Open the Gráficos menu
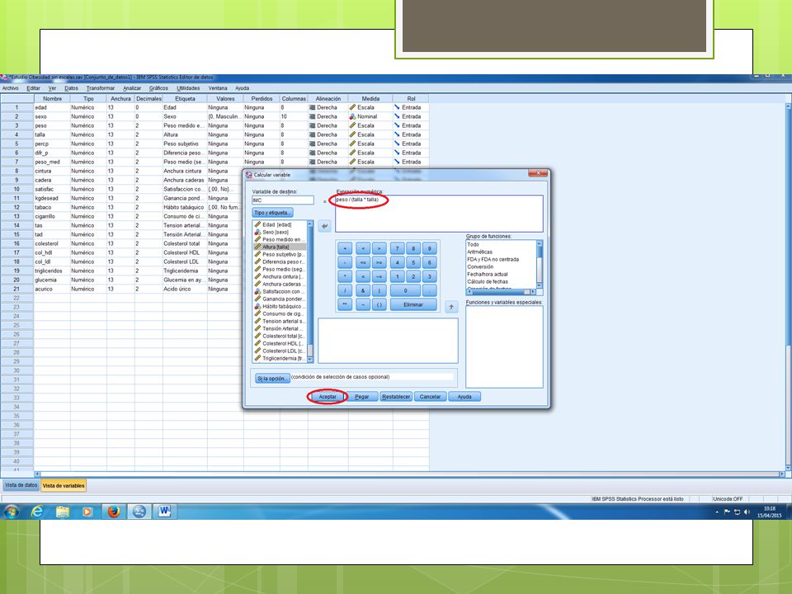Screen dimensions: 792x594 pos(158,88)
